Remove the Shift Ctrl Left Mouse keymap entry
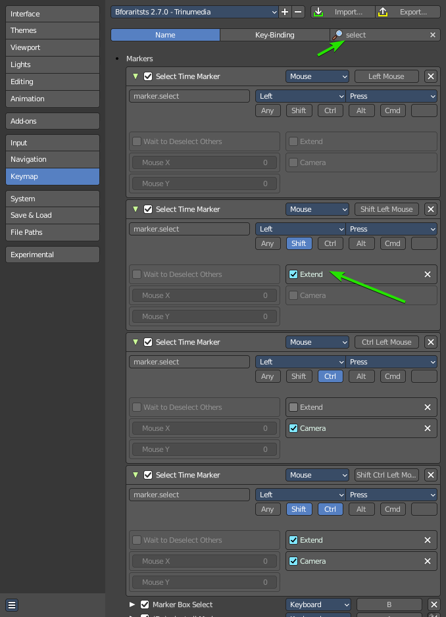Image resolution: width=446 pixels, height=617 pixels. tap(431, 475)
